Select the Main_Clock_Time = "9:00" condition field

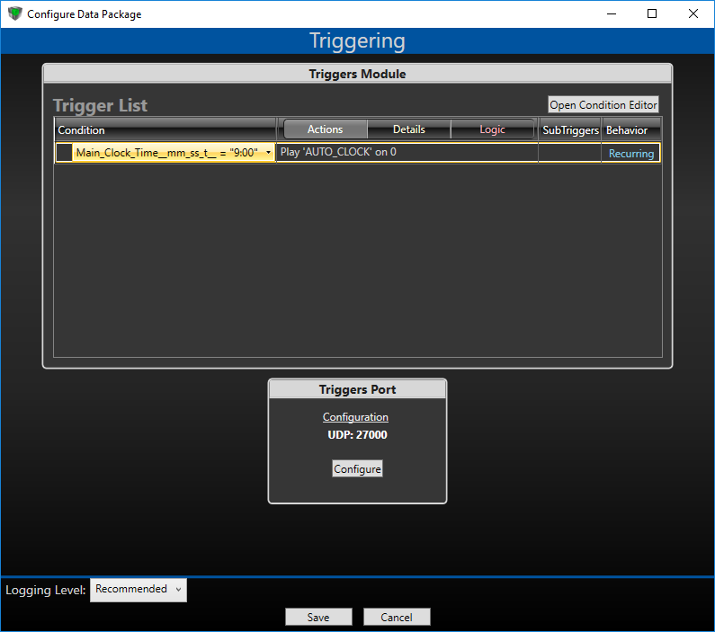click(x=168, y=153)
